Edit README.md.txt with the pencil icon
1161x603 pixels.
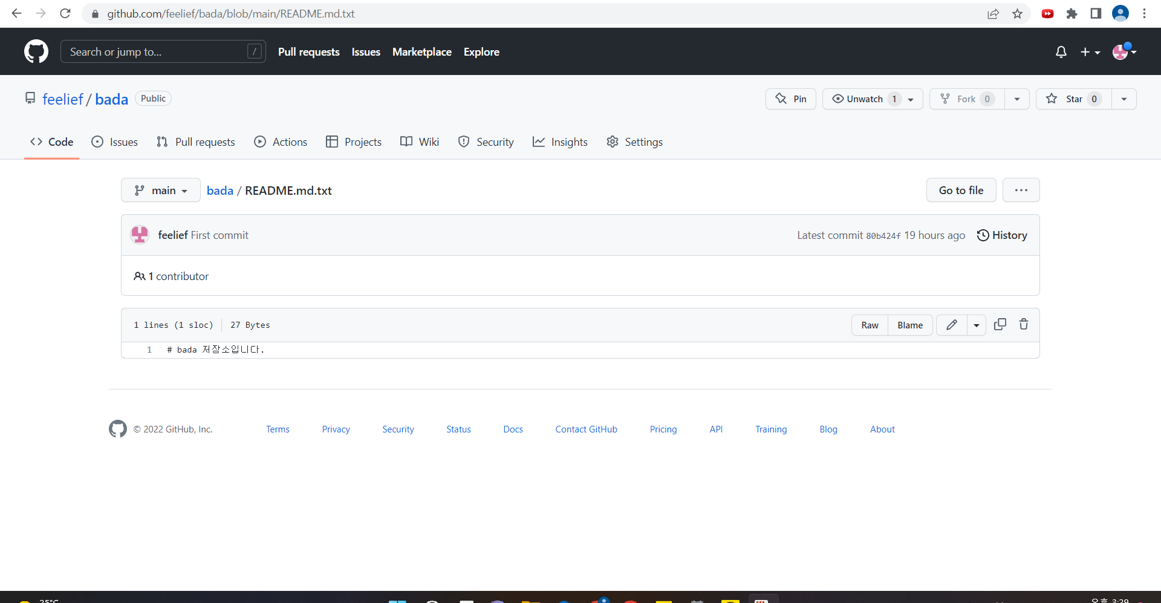tap(951, 325)
